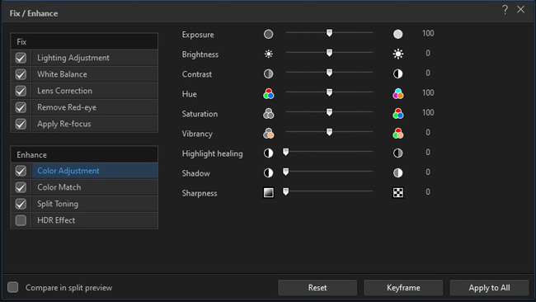The width and height of the screenshot is (536, 302).
Task: Disable the Remove Red-eye checkbox
Action: [x=21, y=107]
